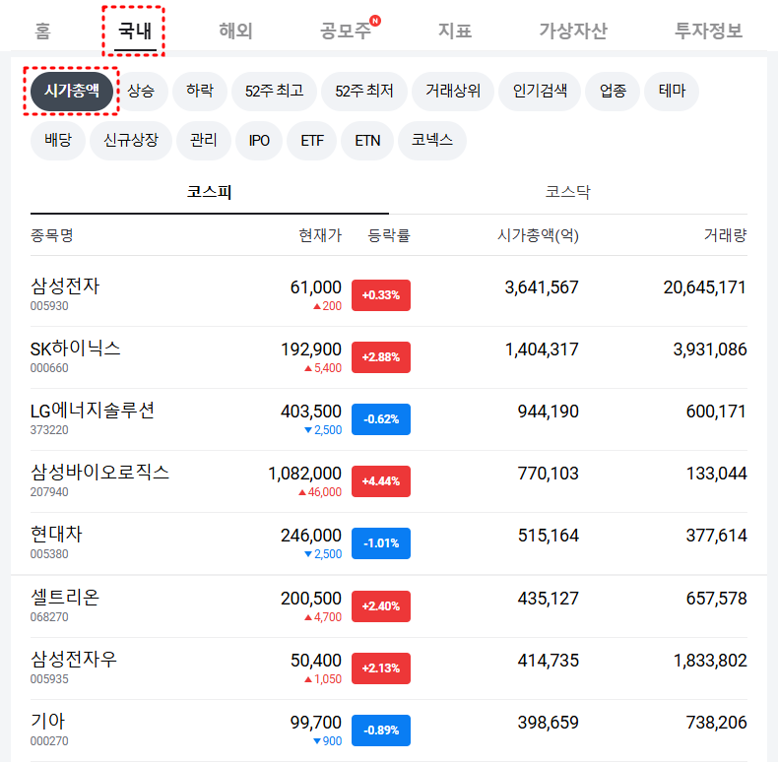The width and height of the screenshot is (778, 762).
Task: Open the 공모주 tab
Action: pos(346,31)
